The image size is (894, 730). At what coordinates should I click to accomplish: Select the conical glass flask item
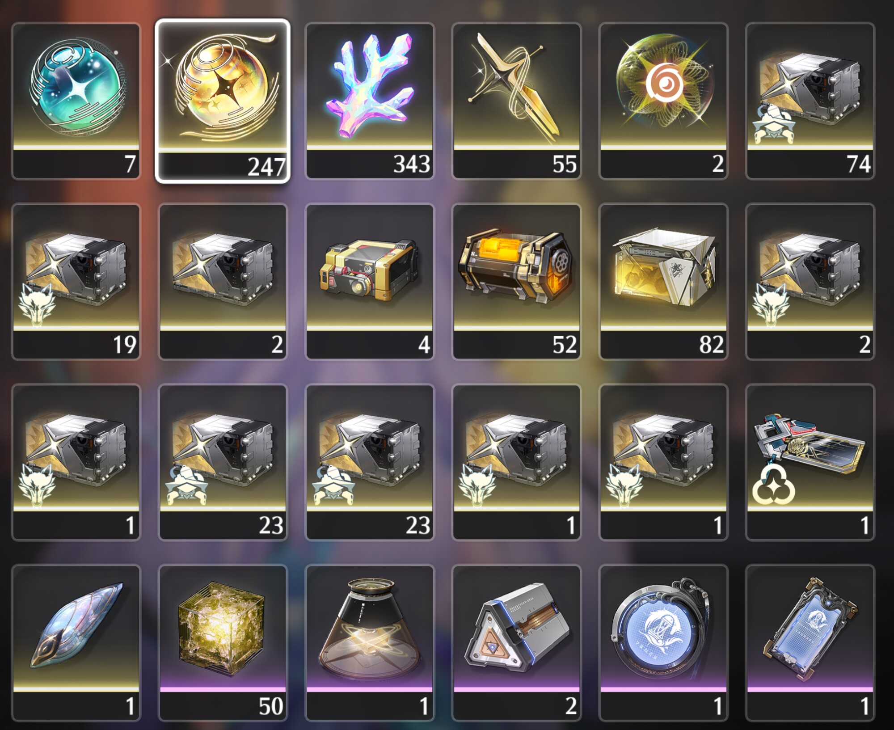(x=370, y=643)
